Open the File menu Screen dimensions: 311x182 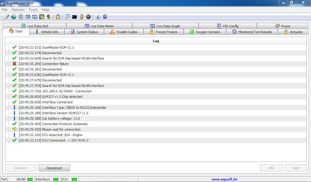pyautogui.click(x=5, y=10)
